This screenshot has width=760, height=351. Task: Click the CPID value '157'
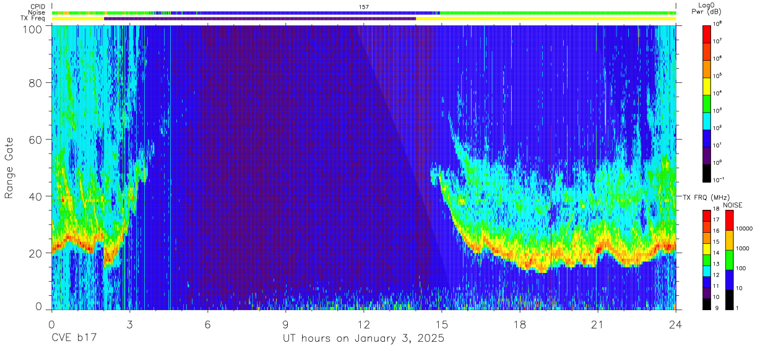364,6
